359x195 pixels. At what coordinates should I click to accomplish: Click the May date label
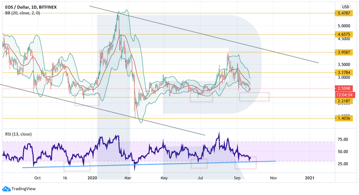(164, 178)
